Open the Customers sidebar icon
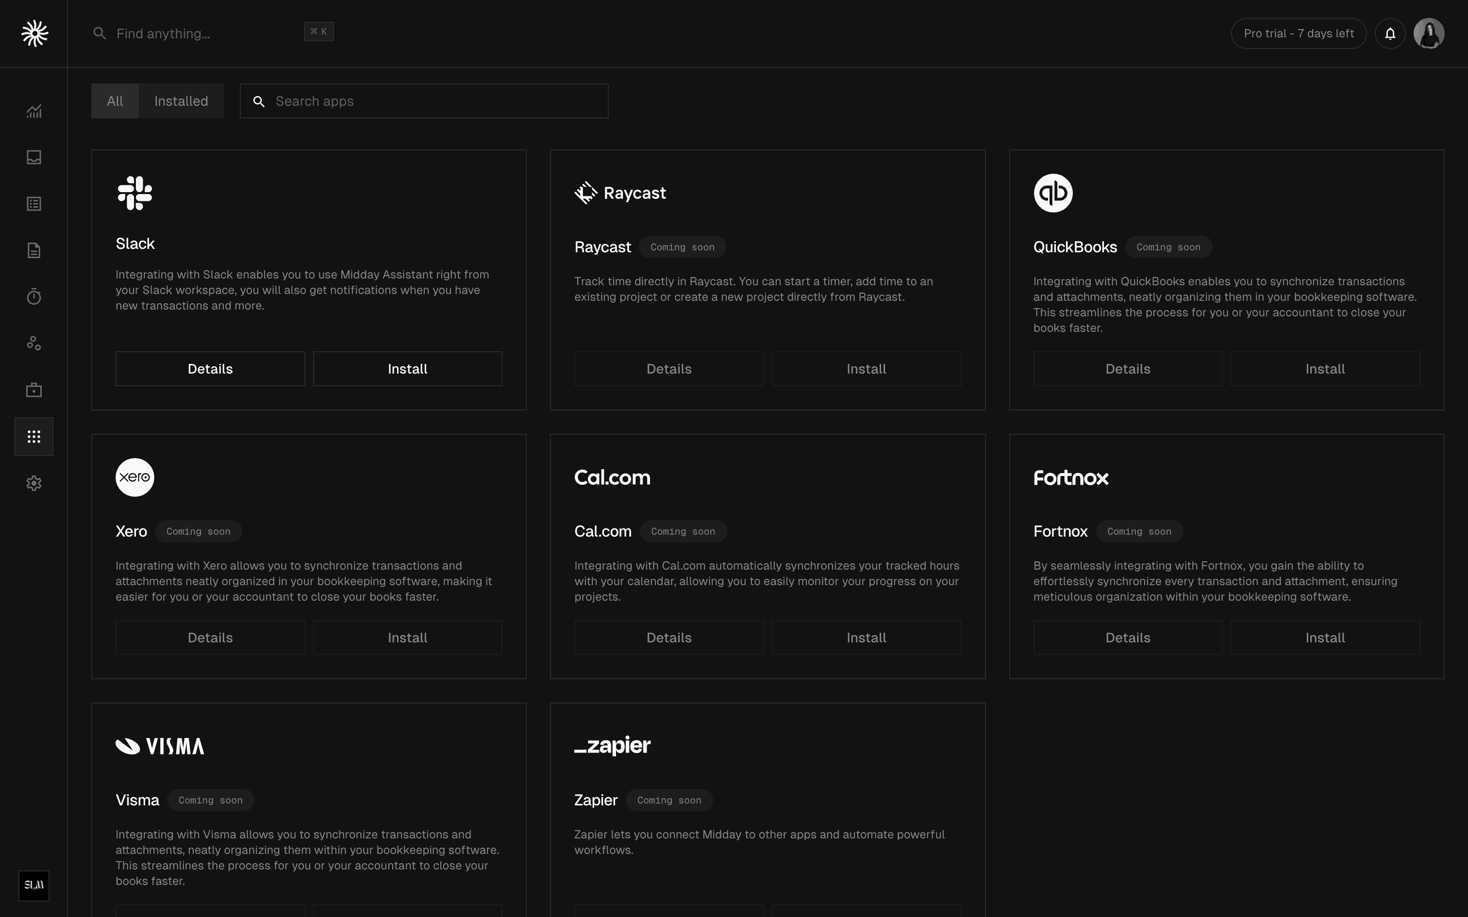 point(34,344)
